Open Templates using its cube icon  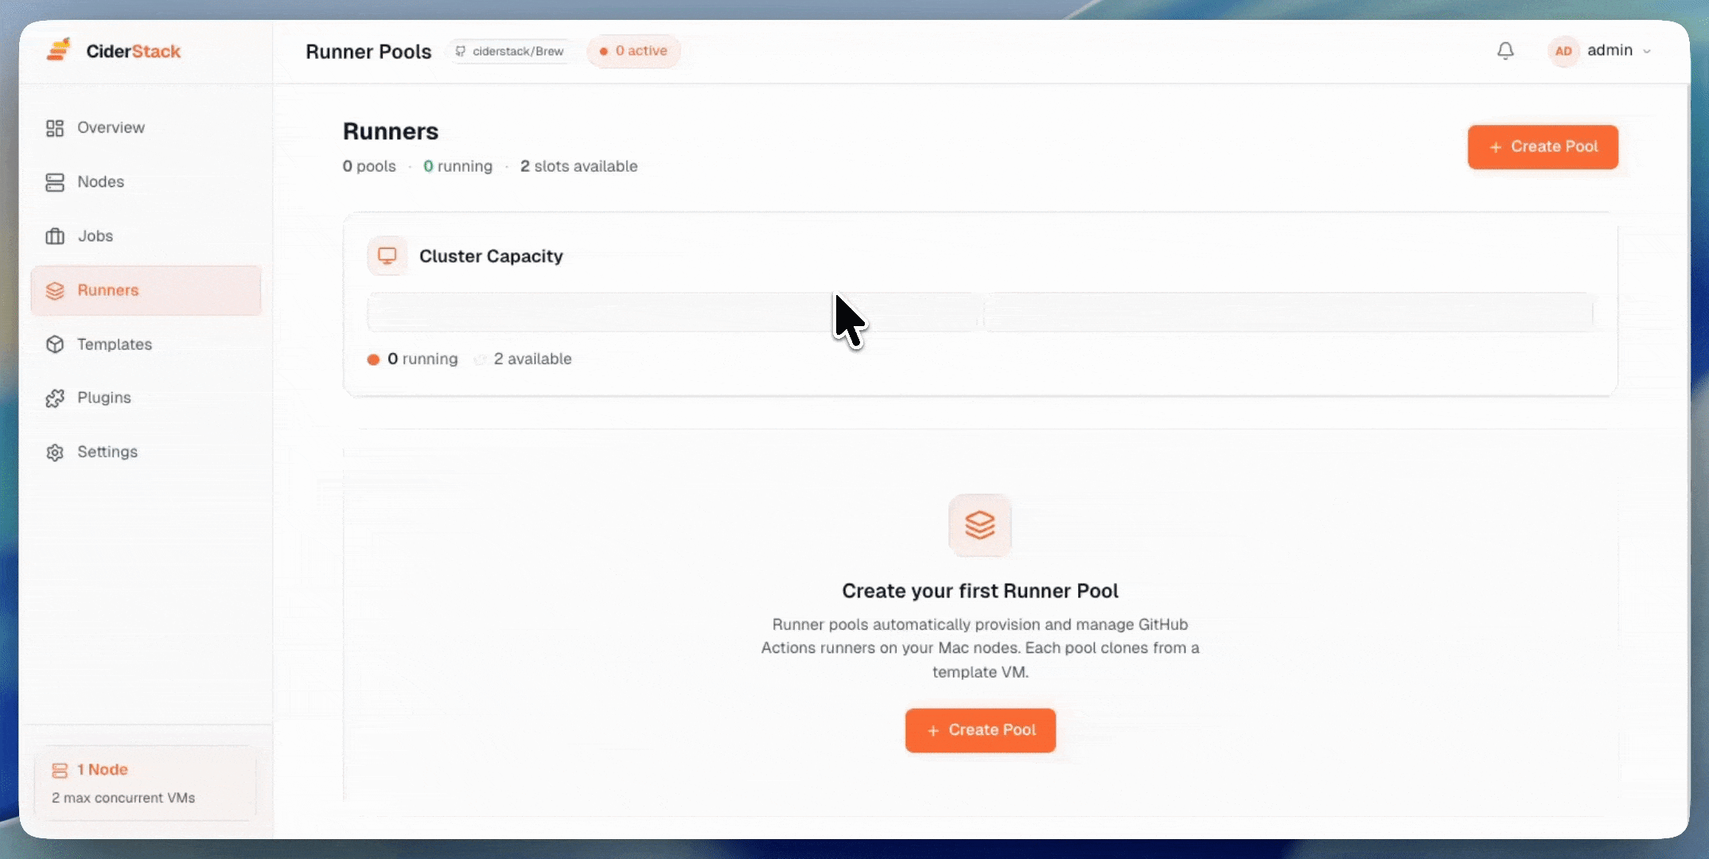(54, 344)
